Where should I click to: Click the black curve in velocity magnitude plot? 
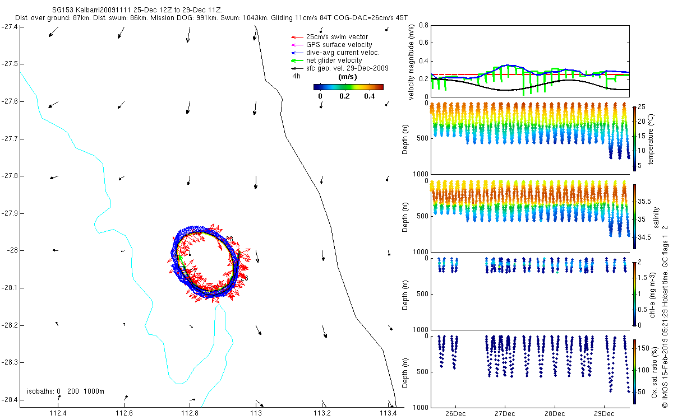[530, 84]
